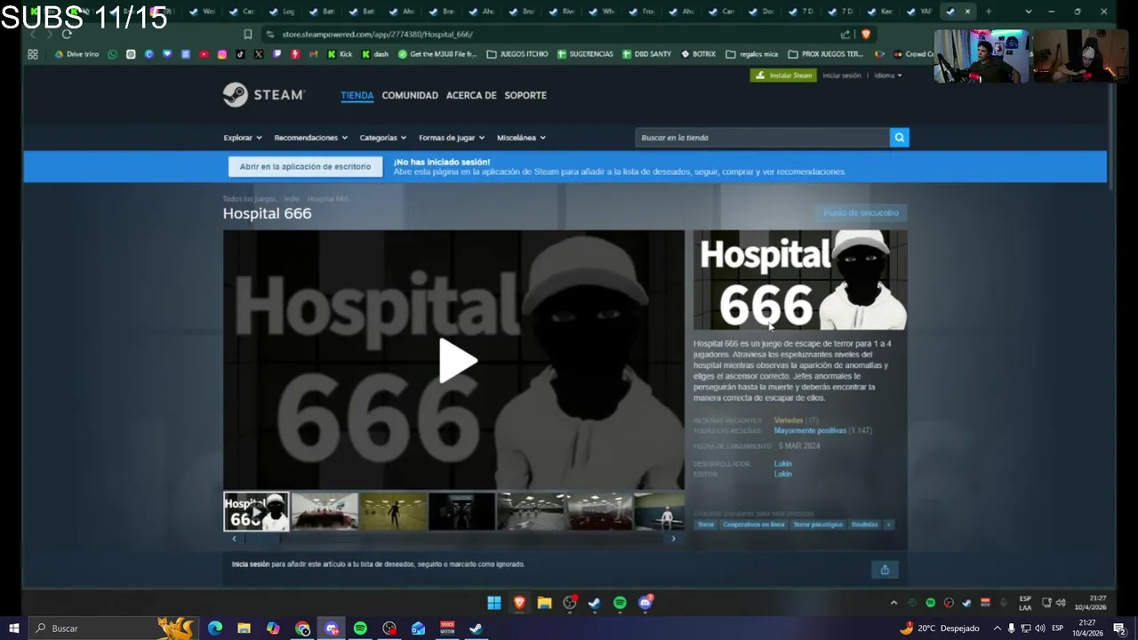Viewport: 1138px width, 640px height.
Task: Select the yellow hallway figure screenshot thumbnail
Action: click(394, 511)
